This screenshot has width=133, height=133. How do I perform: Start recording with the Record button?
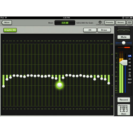click(x=124, y=100)
